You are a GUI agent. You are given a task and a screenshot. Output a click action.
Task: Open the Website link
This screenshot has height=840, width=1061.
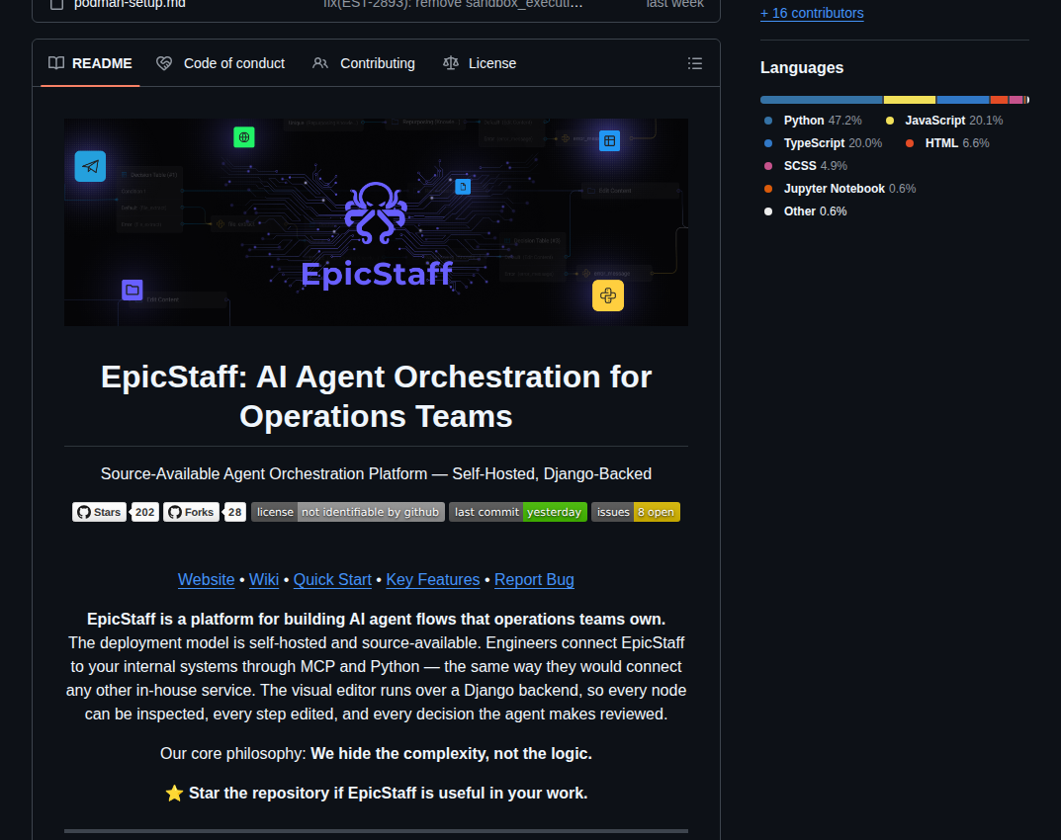point(207,580)
